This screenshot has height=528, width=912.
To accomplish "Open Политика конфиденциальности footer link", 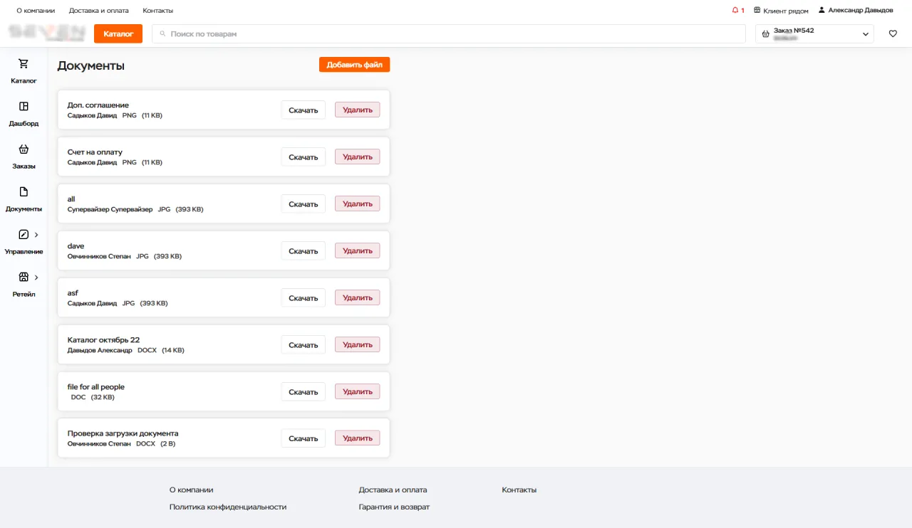I will (227, 507).
